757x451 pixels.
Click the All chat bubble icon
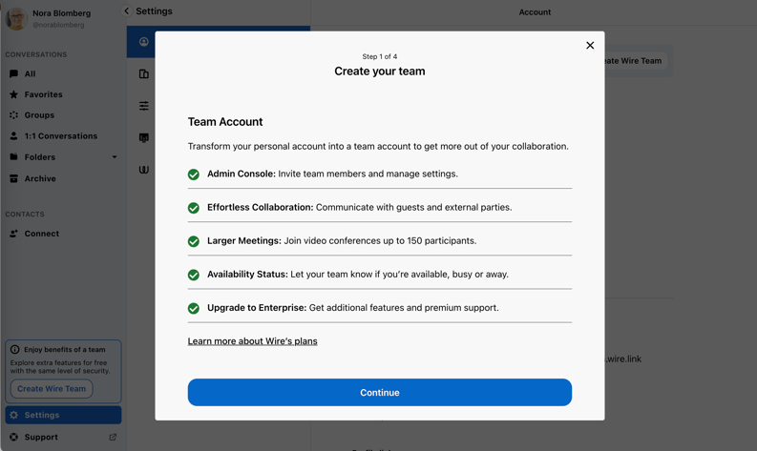pos(13,73)
